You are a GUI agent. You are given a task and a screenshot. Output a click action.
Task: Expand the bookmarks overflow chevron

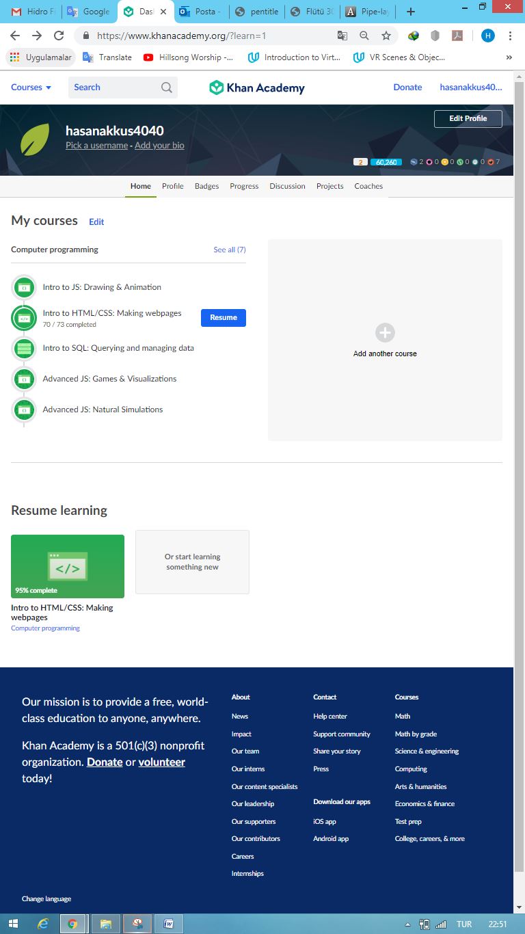(509, 57)
